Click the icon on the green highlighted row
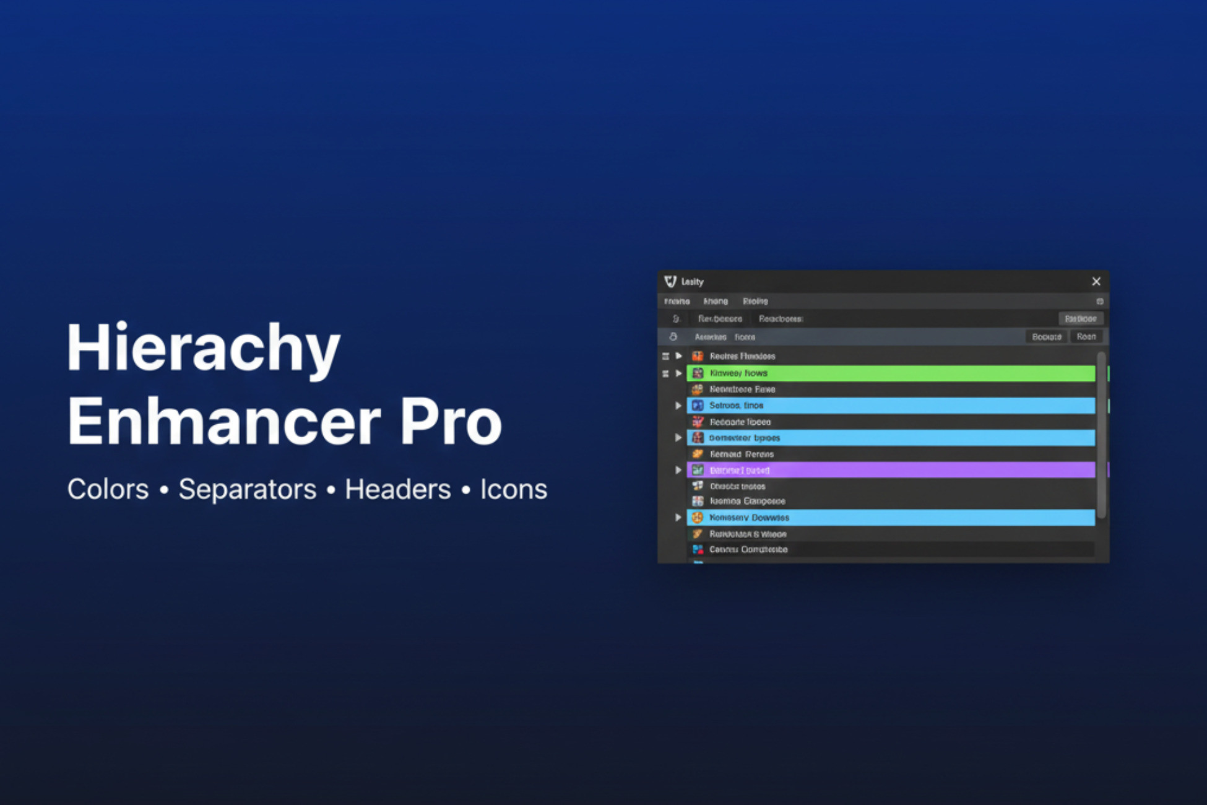This screenshot has height=805, width=1207. (698, 373)
